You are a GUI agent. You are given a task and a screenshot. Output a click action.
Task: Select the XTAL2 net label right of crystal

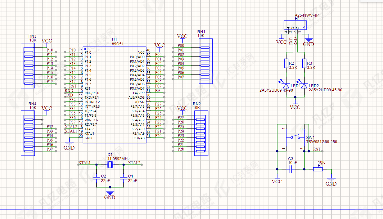(x=134, y=162)
